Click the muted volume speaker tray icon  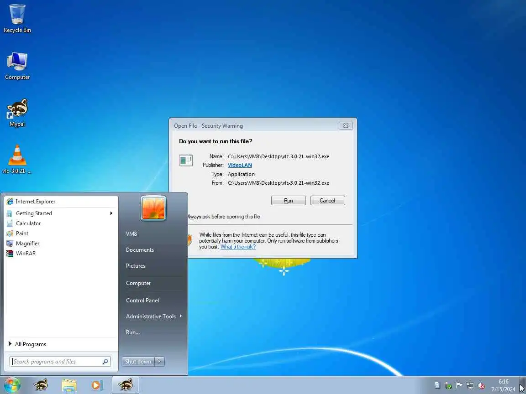[481, 386]
